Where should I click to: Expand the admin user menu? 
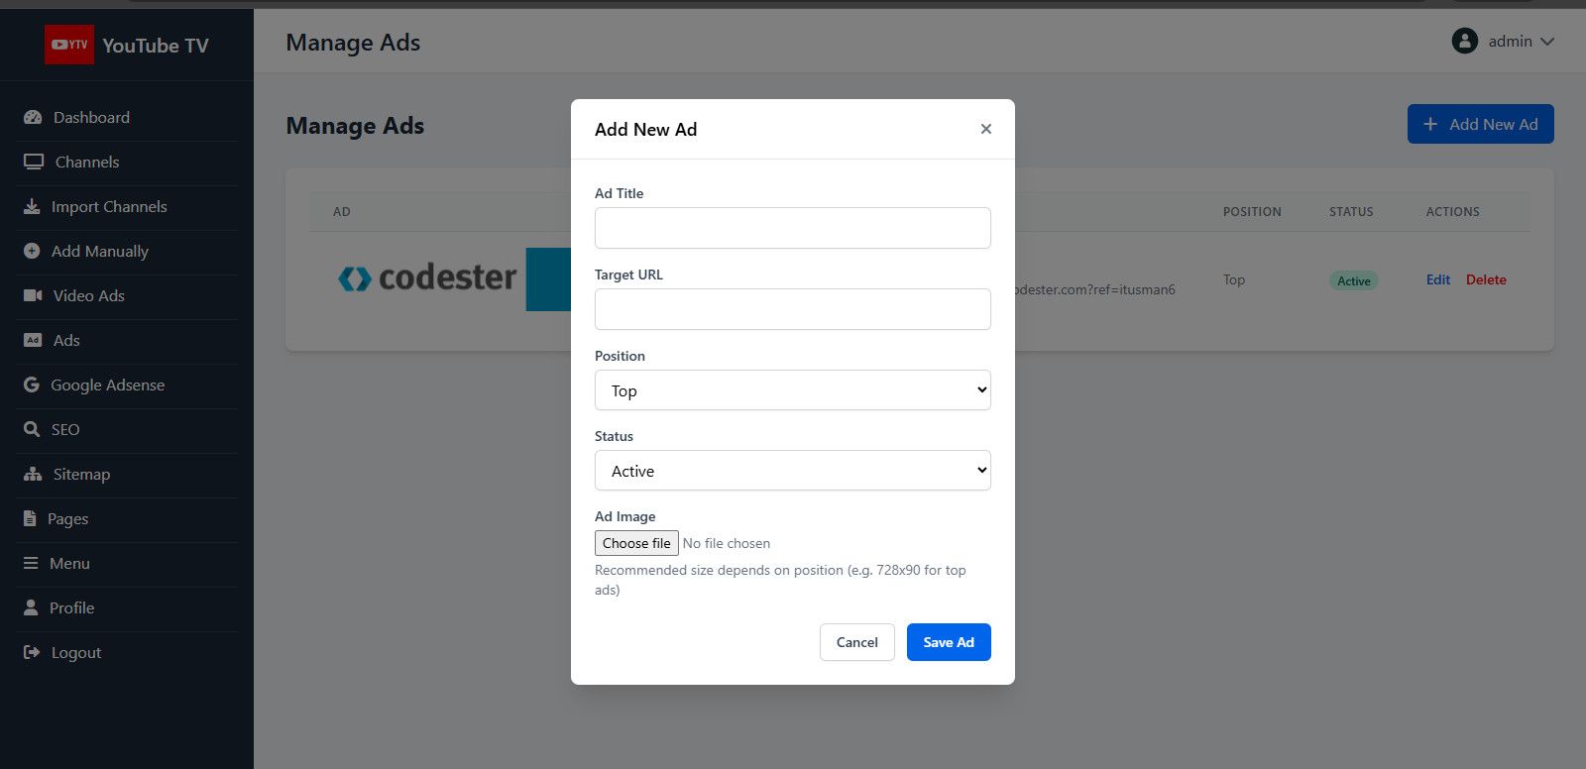(x=1503, y=42)
